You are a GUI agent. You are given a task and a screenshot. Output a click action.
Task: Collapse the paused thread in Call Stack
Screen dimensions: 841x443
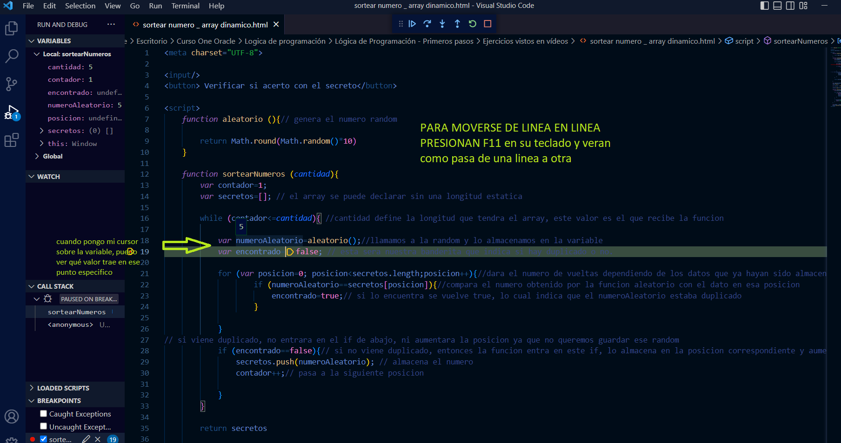point(37,299)
